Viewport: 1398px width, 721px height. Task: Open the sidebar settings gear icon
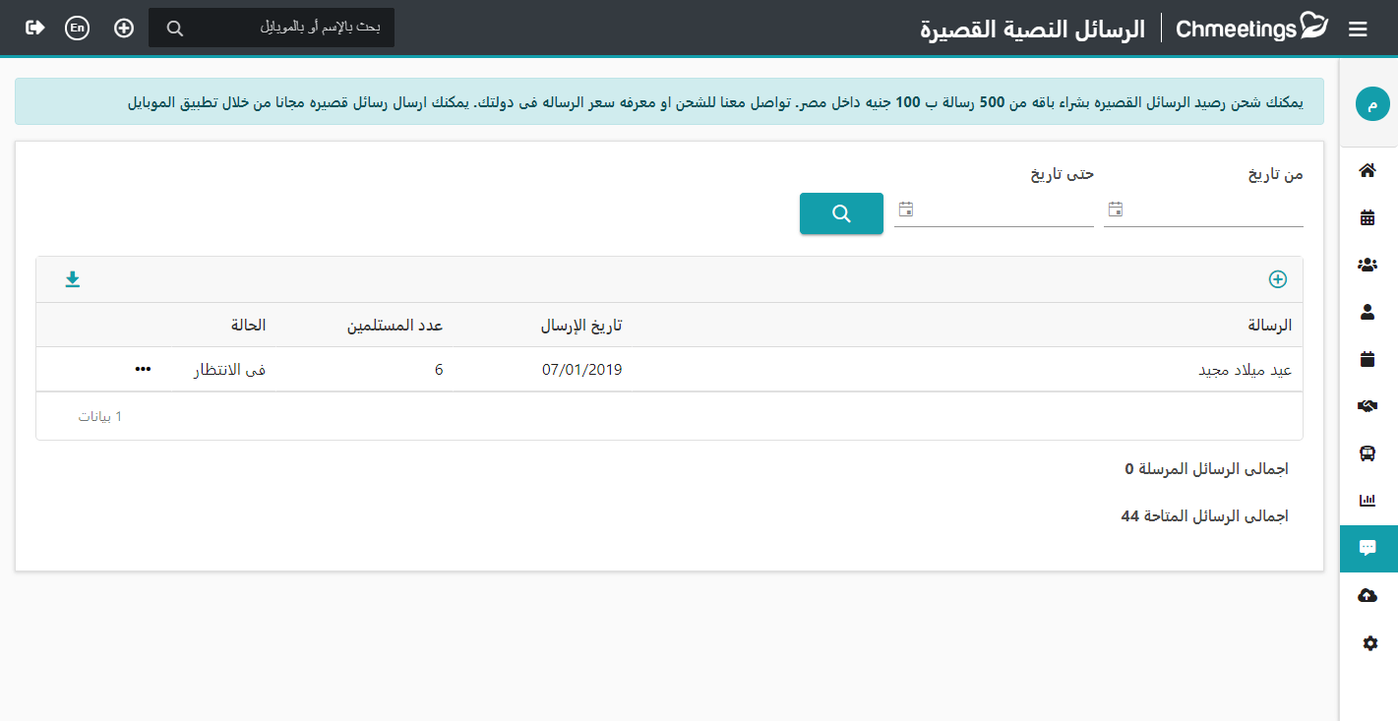[1369, 643]
